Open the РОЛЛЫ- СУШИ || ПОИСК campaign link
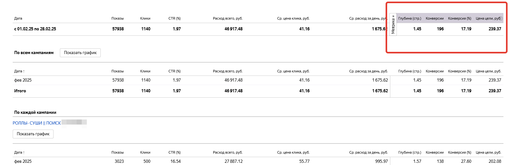 [37, 123]
